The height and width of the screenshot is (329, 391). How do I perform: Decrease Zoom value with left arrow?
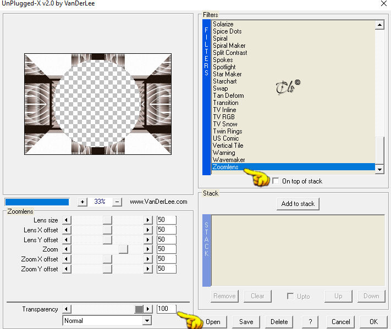(67, 249)
